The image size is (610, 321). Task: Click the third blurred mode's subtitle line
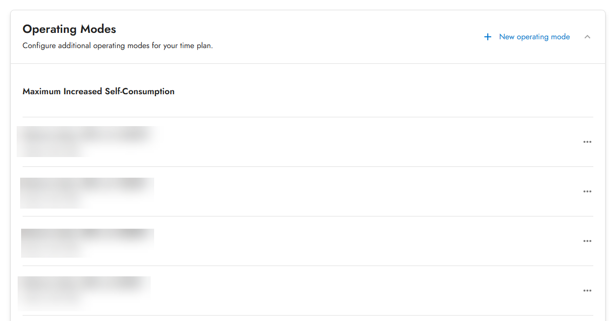click(x=54, y=249)
